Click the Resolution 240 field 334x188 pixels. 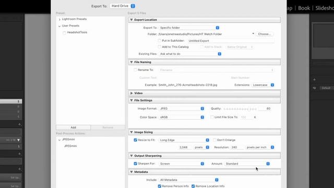[x=237, y=147]
